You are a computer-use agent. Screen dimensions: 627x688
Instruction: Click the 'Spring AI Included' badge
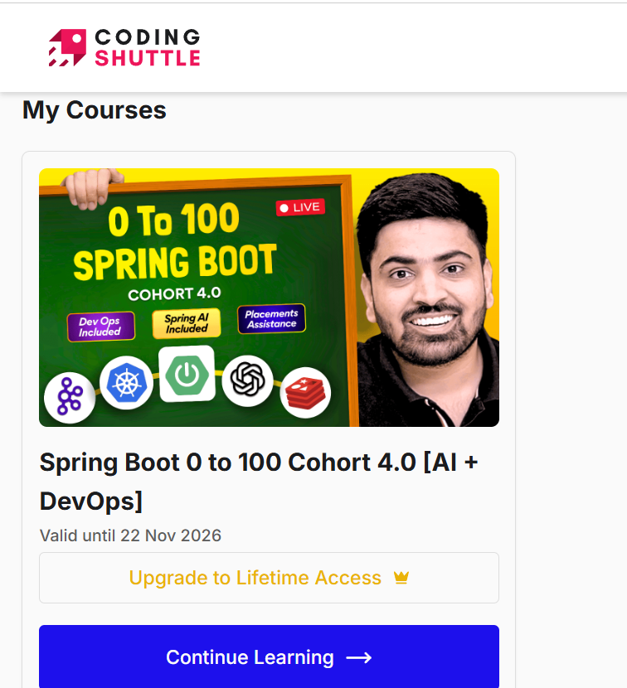click(x=186, y=323)
